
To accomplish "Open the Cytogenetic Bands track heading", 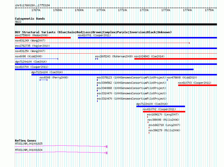I will (x=30, y=19).
